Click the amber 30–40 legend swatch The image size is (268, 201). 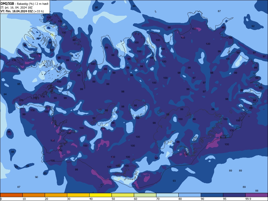[78, 195]
